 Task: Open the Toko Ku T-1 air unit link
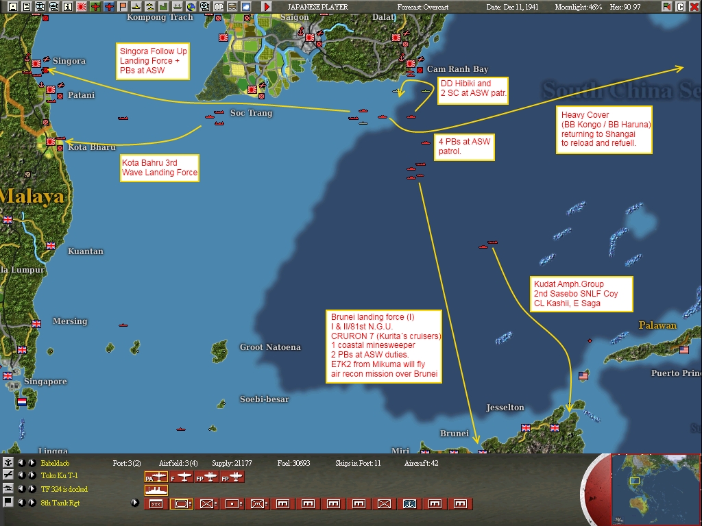[59, 475]
